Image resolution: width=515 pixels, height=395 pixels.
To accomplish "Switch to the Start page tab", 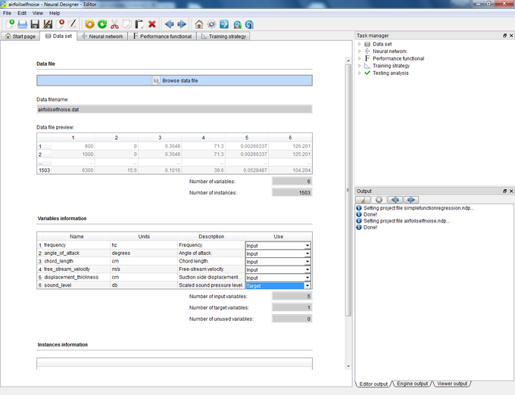I will 20,36.
